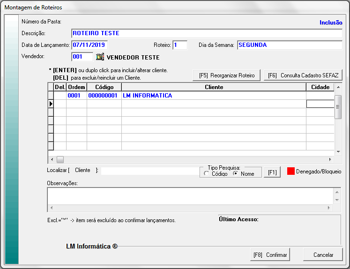This screenshot has width=350, height=269.
Task: Click the [F1] search button
Action: (272, 172)
